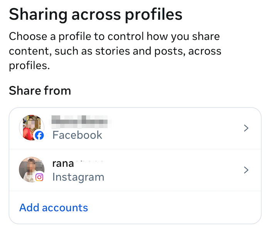Viewport: 271px width, 230px height.
Task: Click the Facebook account profile picture
Action: [x=31, y=127]
